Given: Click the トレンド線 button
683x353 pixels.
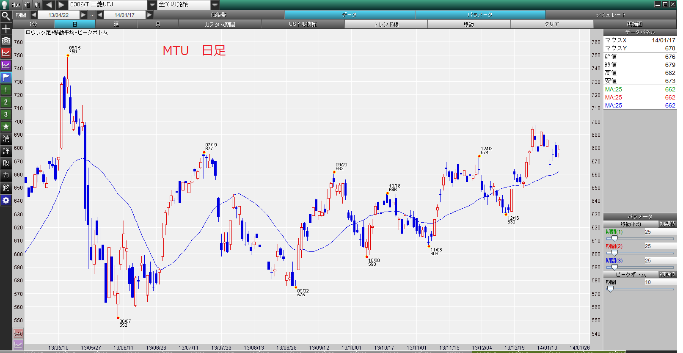Looking at the screenshot, I should point(386,24).
